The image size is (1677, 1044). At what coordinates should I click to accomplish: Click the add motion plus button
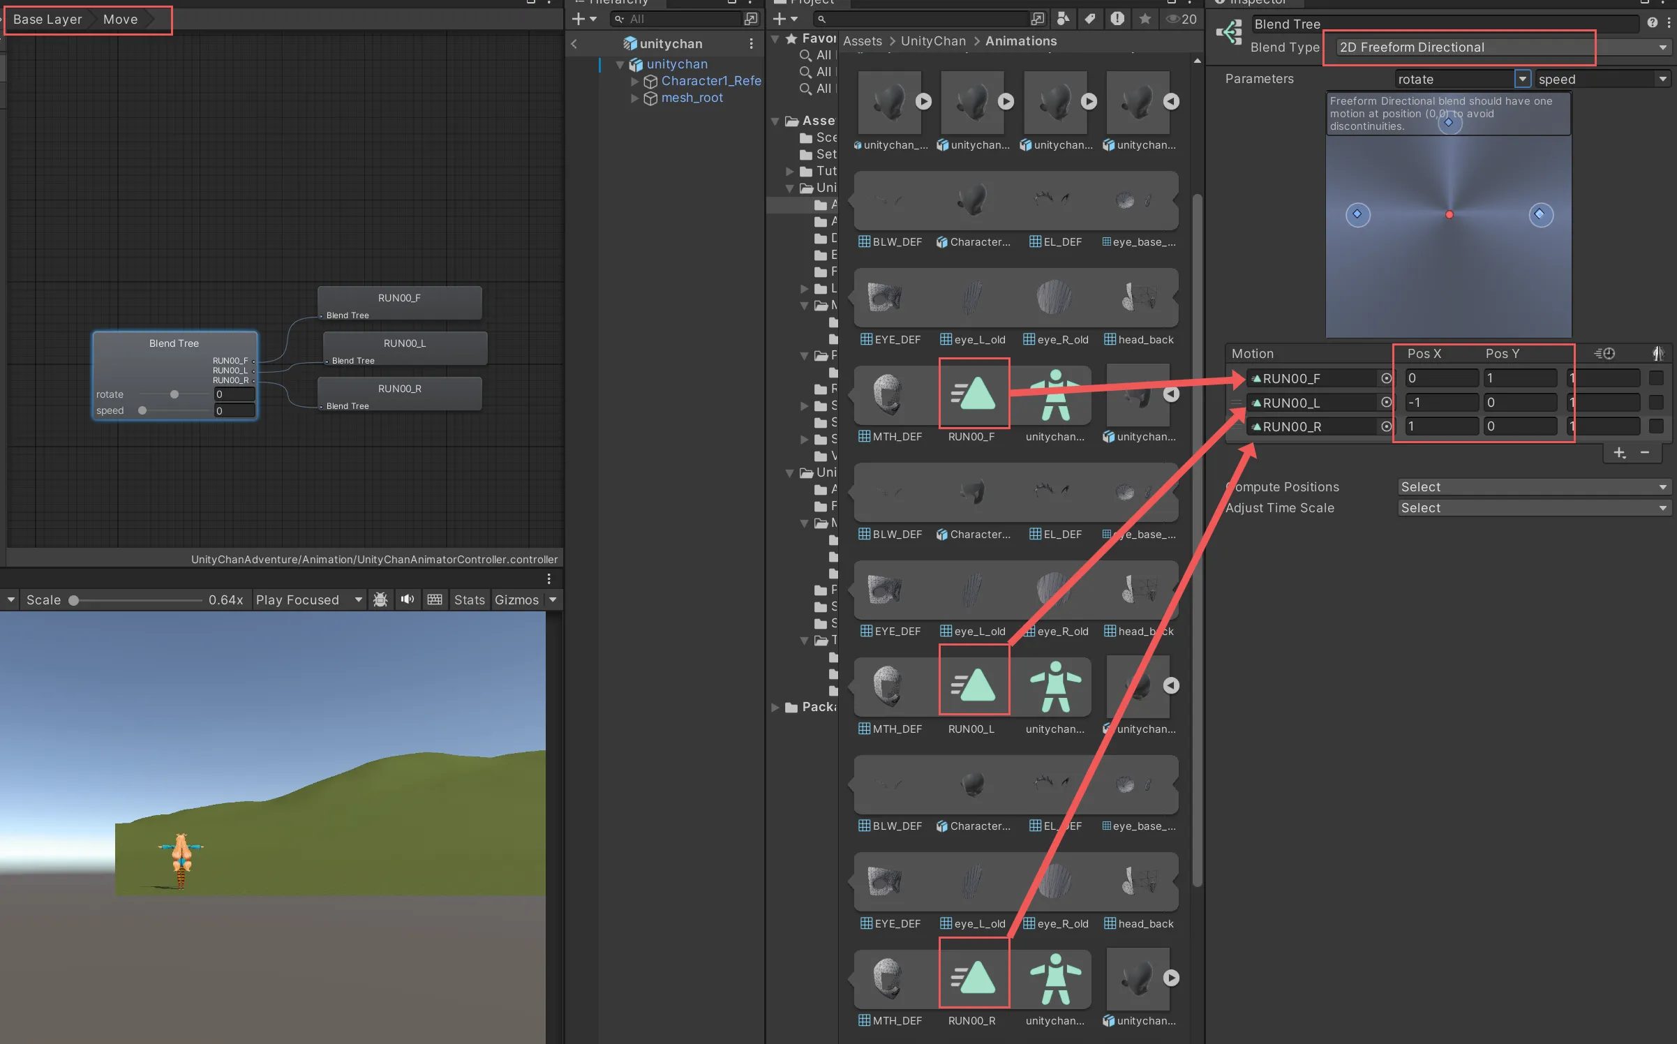[x=1620, y=453]
